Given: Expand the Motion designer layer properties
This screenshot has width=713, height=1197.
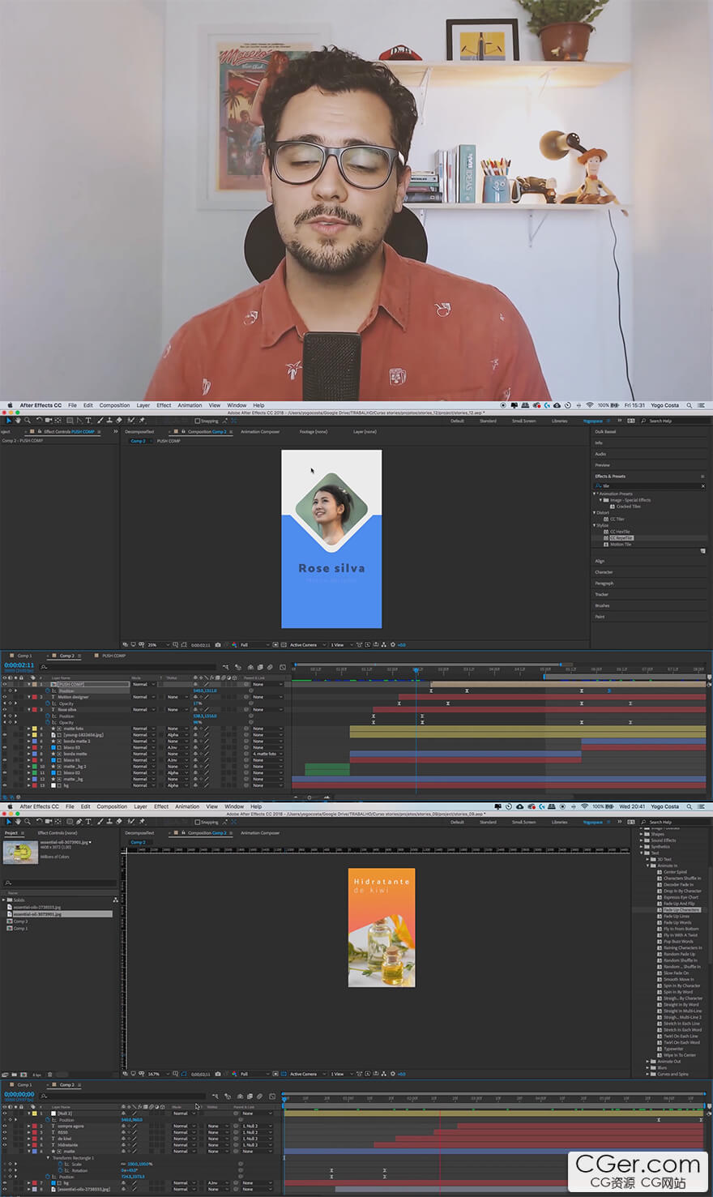Looking at the screenshot, I should pyautogui.click(x=29, y=697).
